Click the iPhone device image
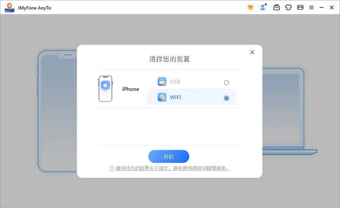 [x=105, y=89]
